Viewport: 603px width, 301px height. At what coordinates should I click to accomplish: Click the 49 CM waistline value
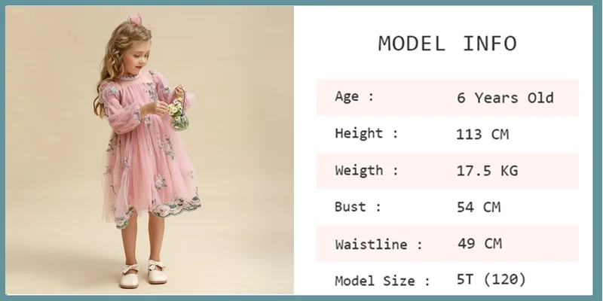point(479,243)
